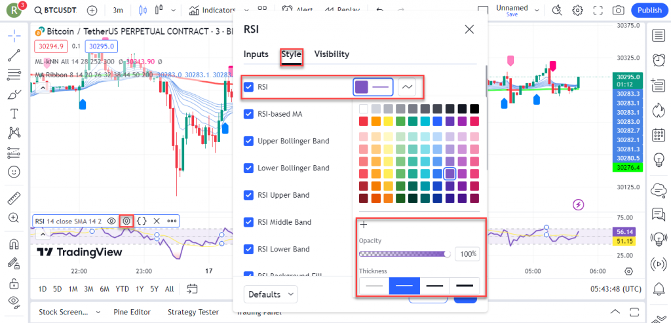671x323 pixels.
Task: Open the forecasting and measurement tools
Action: tap(14, 152)
